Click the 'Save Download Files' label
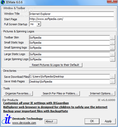The height and width of the screenshot is (127, 118). point(16,77)
